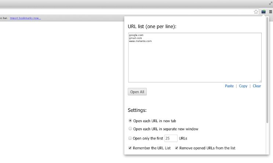Click the Settings: heading
This screenshot has height=163, width=273.
pyautogui.click(x=137, y=110)
